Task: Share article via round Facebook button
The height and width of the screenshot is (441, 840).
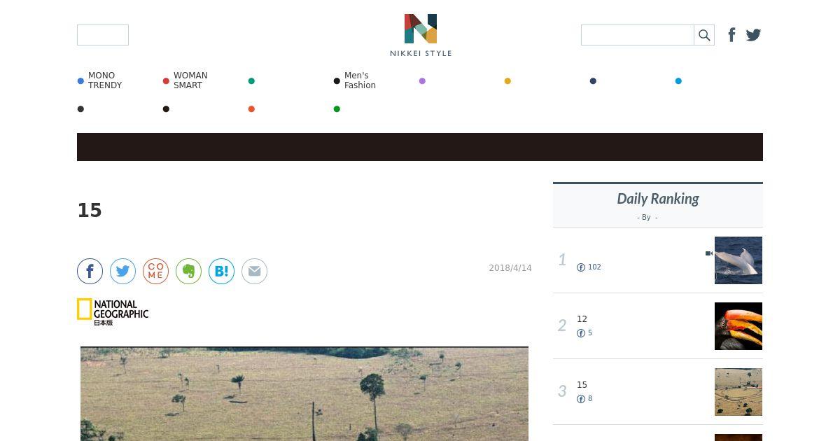Action: point(90,271)
